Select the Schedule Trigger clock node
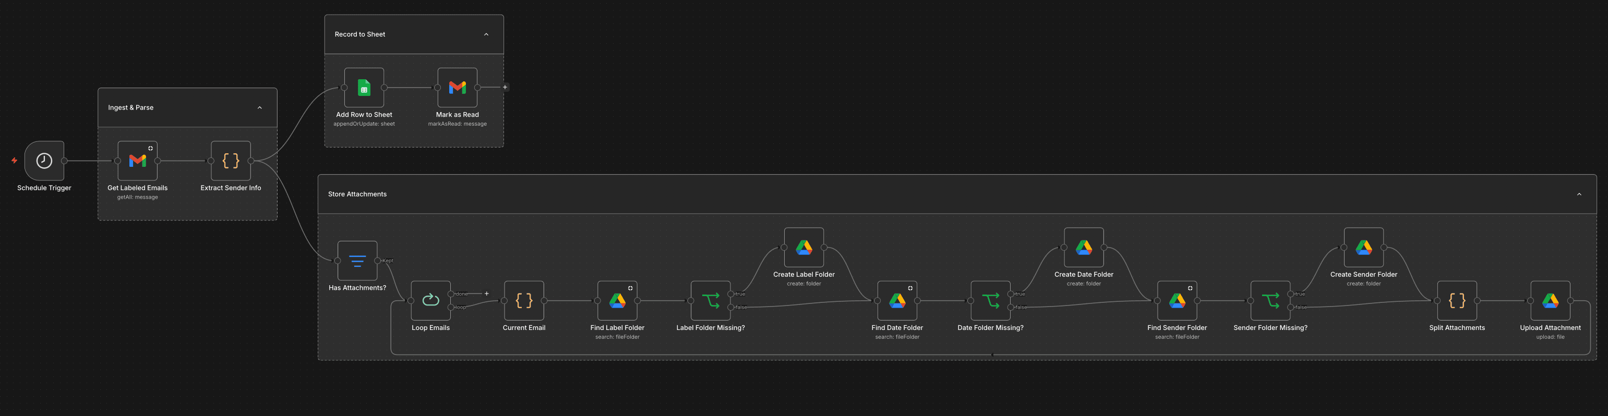The height and width of the screenshot is (416, 1608). tap(44, 161)
